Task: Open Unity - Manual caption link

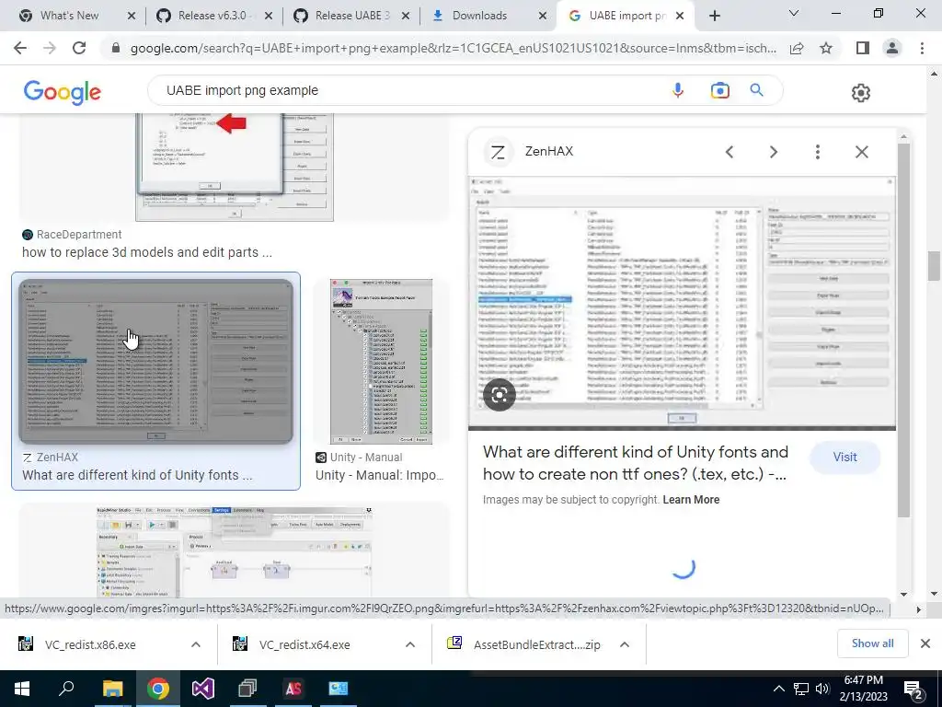Action: [x=379, y=475]
